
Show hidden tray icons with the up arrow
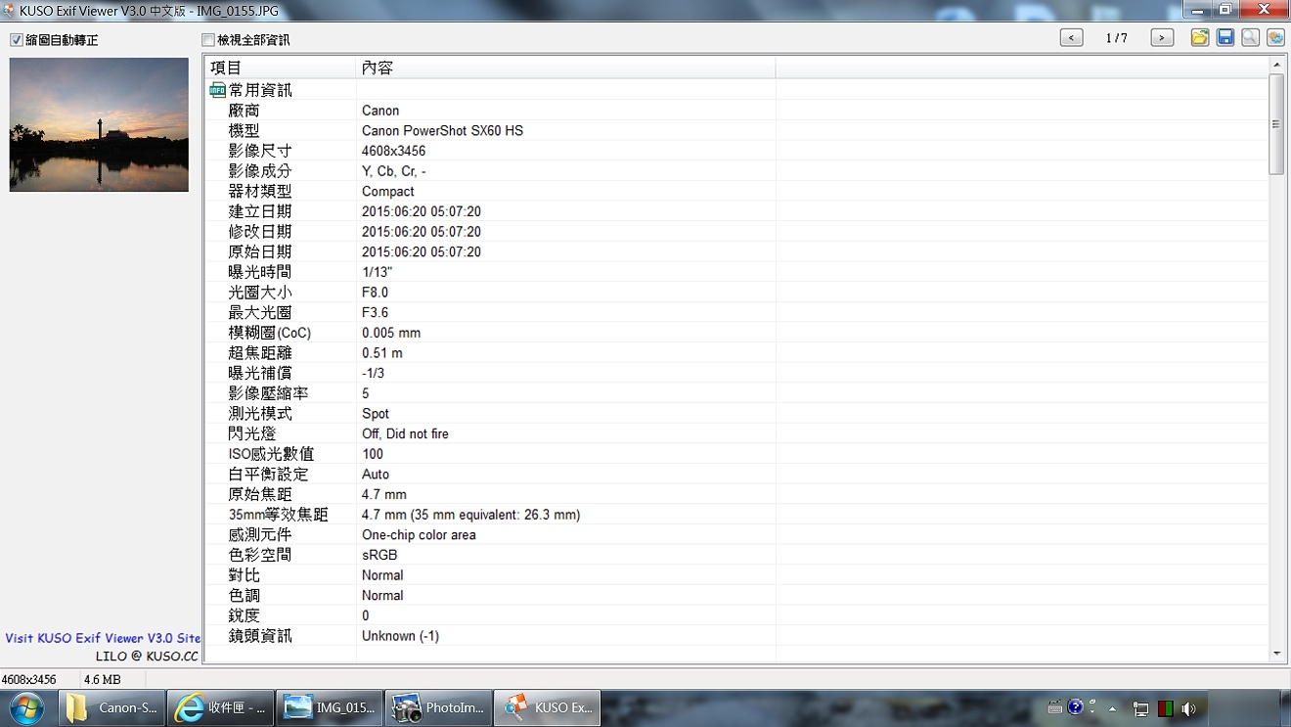pyautogui.click(x=1112, y=708)
